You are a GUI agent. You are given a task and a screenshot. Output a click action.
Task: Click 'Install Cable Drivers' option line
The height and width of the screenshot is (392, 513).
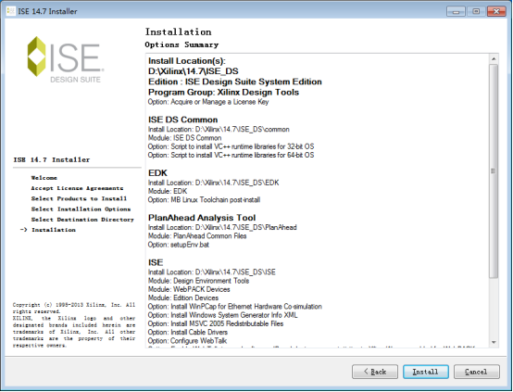[187, 332]
